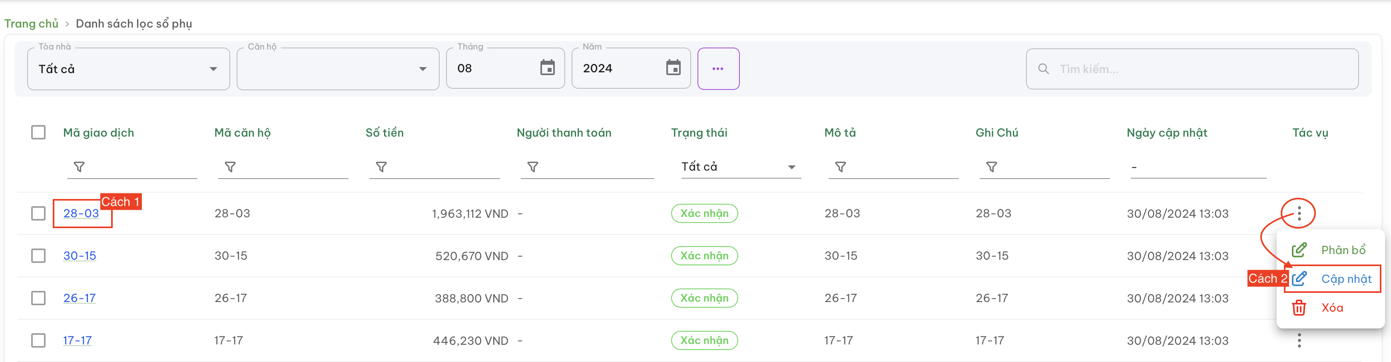Click the filter icon under Người thanh toán
1391x362 pixels.
point(532,167)
